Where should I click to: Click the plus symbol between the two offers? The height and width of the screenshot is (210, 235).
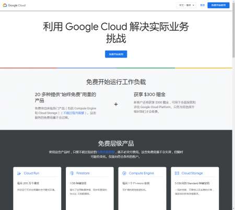pyautogui.click(x=116, y=104)
